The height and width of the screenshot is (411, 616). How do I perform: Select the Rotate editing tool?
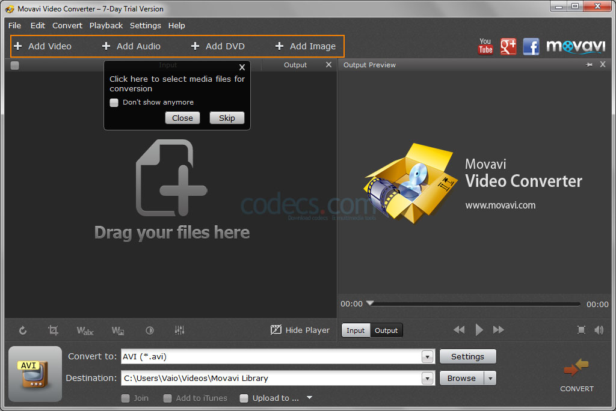(22, 330)
